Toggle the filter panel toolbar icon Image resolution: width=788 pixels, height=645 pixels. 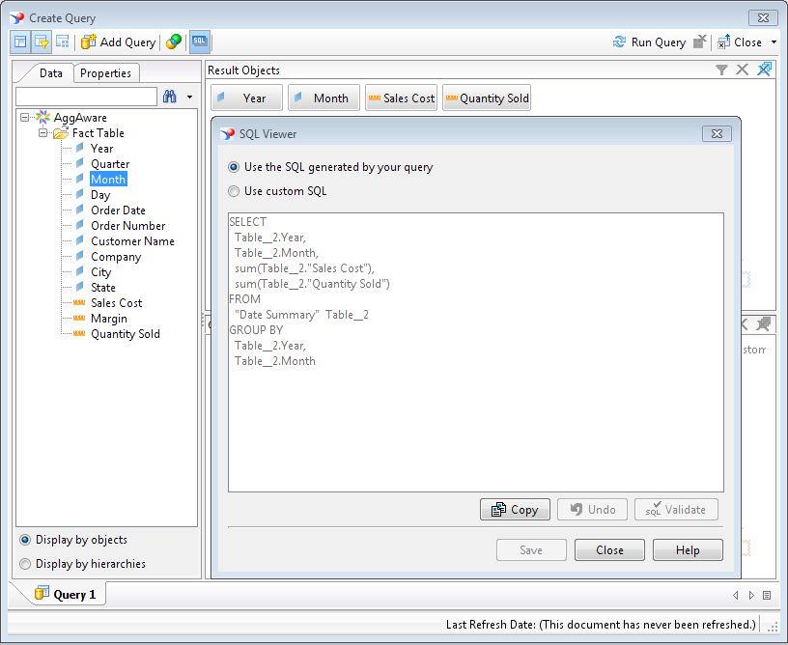(42, 42)
